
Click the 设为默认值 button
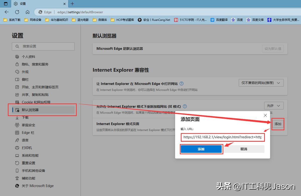pyautogui.click(x=273, y=49)
